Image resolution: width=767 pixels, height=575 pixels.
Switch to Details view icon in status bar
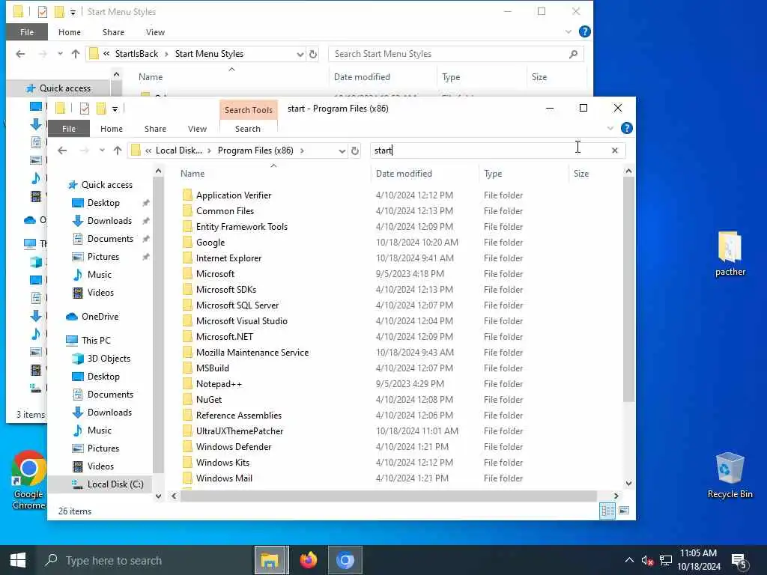pos(607,511)
